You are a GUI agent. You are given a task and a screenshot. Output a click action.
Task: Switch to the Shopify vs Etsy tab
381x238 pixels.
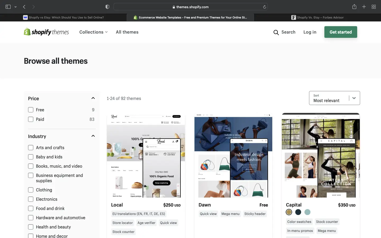63,17
